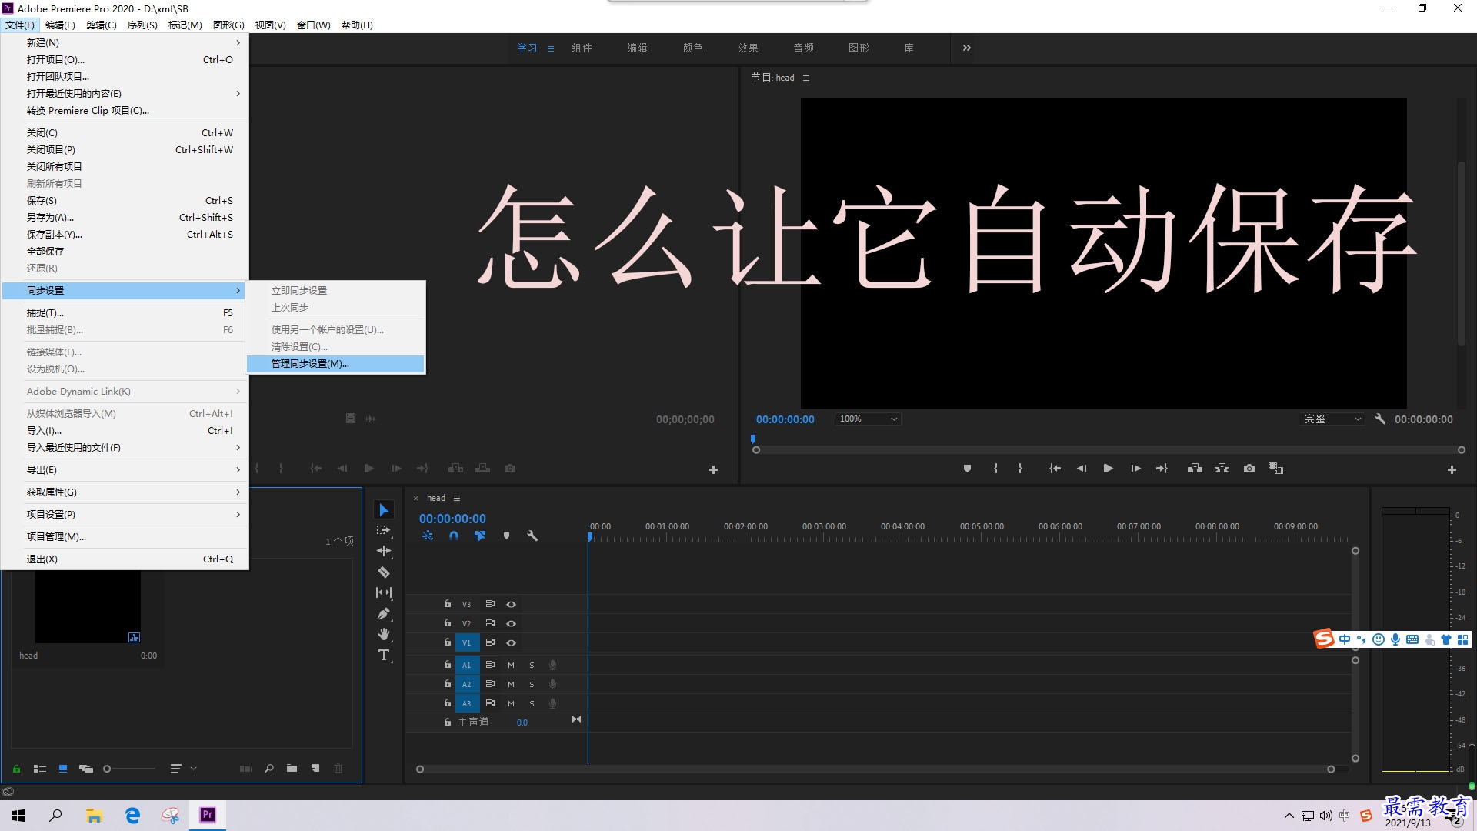The height and width of the screenshot is (831, 1477).
Task: Expand the 项目设置(P) submenu
Action: 125,514
